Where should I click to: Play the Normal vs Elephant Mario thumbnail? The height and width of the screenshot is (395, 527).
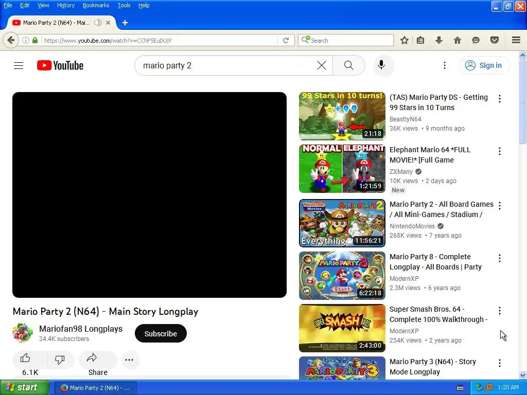tap(342, 169)
